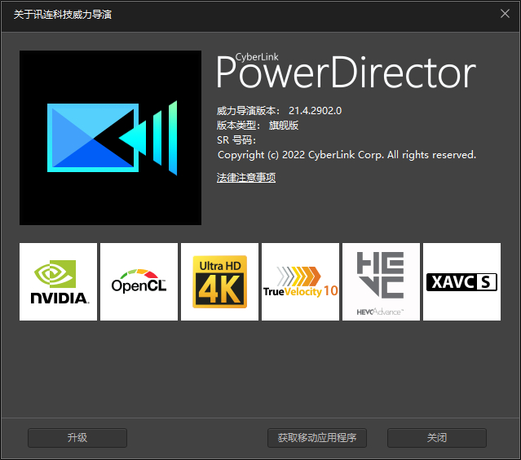Click the OpenCL logo badge

[139, 281]
